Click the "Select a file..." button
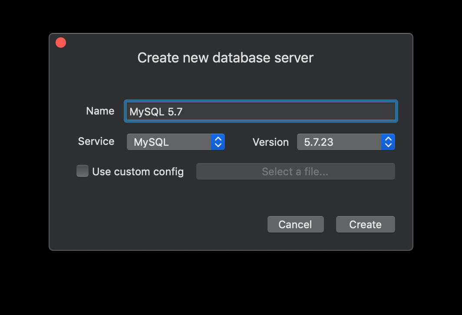The image size is (462, 315). coord(295,172)
